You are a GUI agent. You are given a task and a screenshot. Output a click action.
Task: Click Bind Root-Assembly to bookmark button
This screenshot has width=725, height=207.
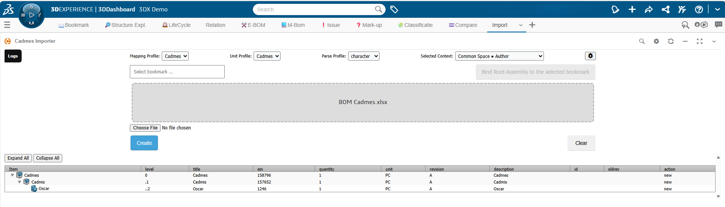tap(536, 72)
